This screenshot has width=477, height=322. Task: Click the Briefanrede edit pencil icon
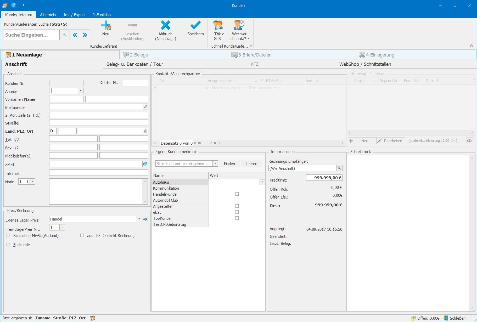[x=145, y=107]
